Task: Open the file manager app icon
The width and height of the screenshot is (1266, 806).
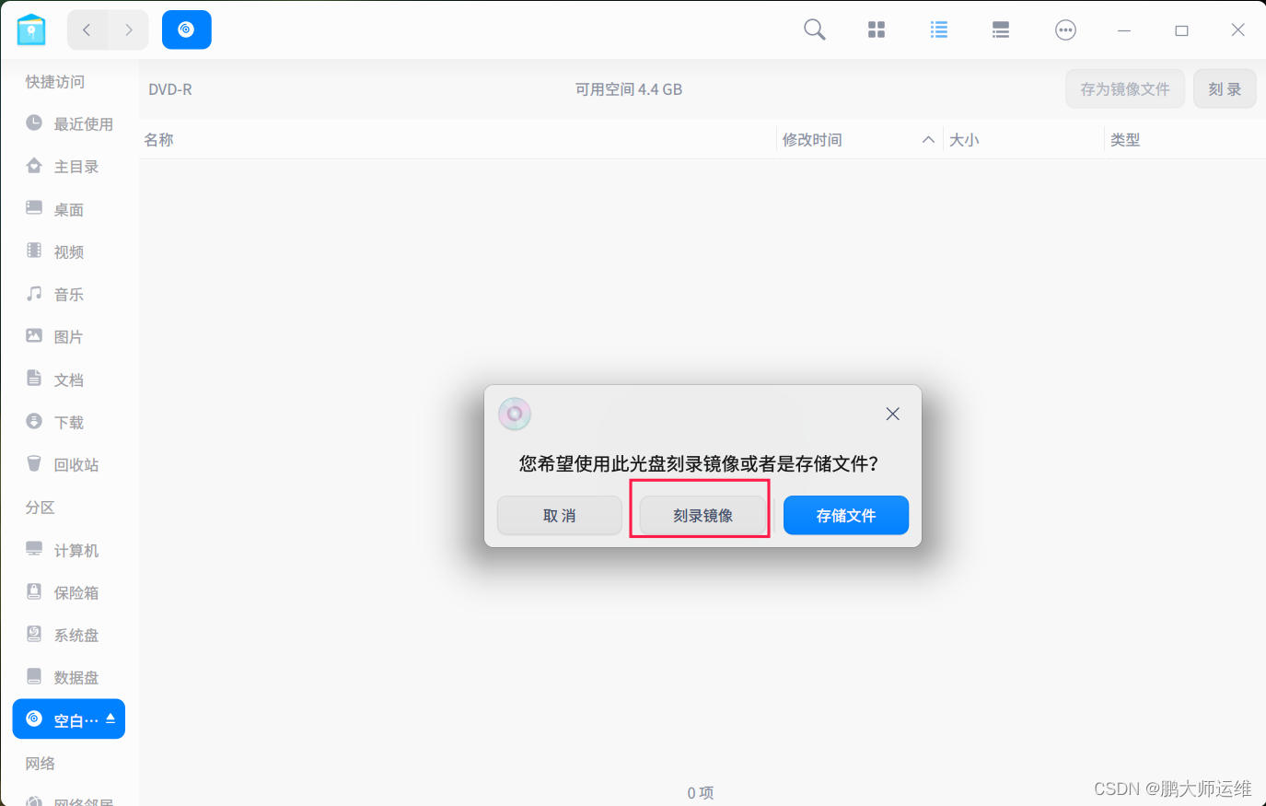Action: [31, 29]
